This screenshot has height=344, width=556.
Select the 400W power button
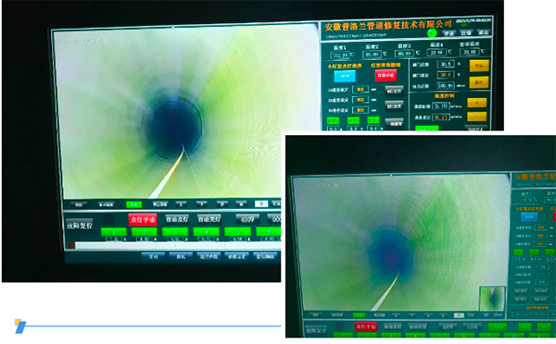coord(247,219)
